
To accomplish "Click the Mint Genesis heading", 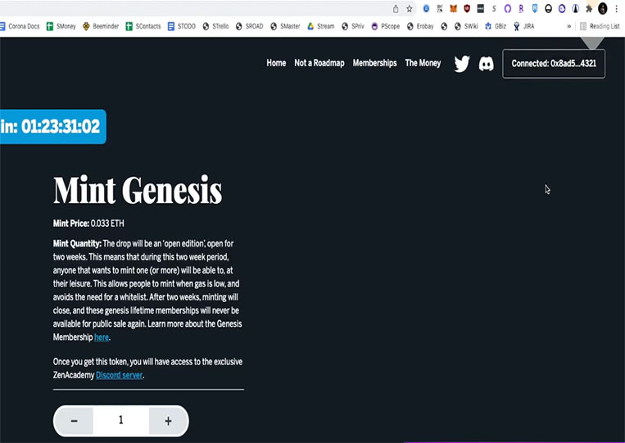I will [138, 191].
